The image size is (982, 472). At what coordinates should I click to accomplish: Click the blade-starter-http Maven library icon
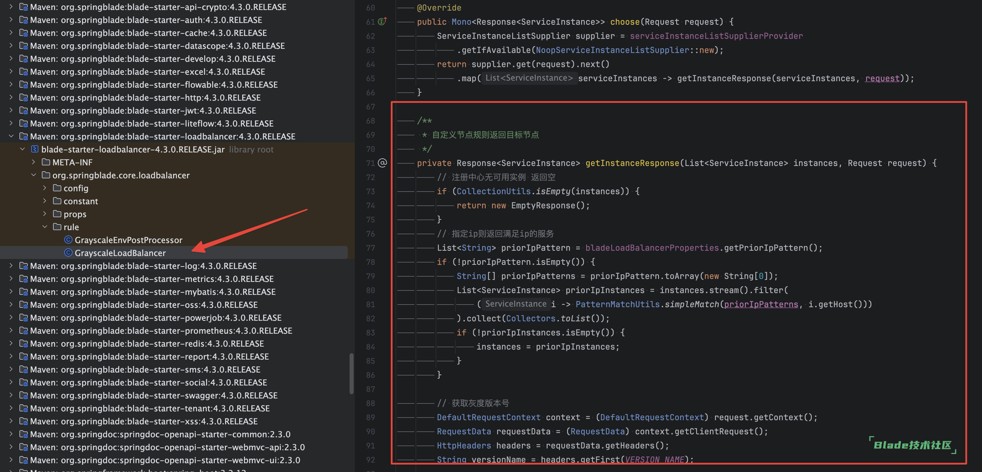[x=24, y=97]
